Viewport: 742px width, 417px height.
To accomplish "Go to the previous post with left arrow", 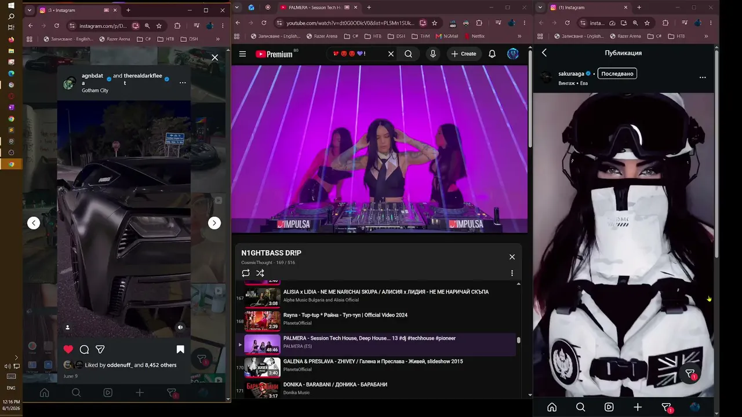I will click(34, 223).
